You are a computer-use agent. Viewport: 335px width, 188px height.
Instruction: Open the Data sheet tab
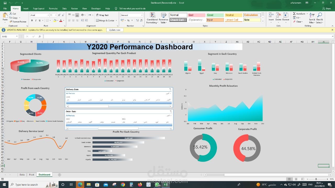coord(22,175)
